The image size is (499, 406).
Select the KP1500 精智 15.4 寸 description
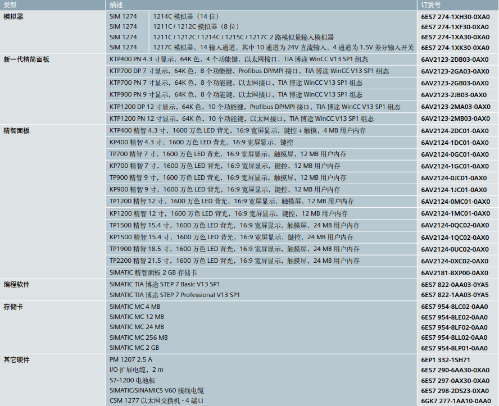pos(232,237)
